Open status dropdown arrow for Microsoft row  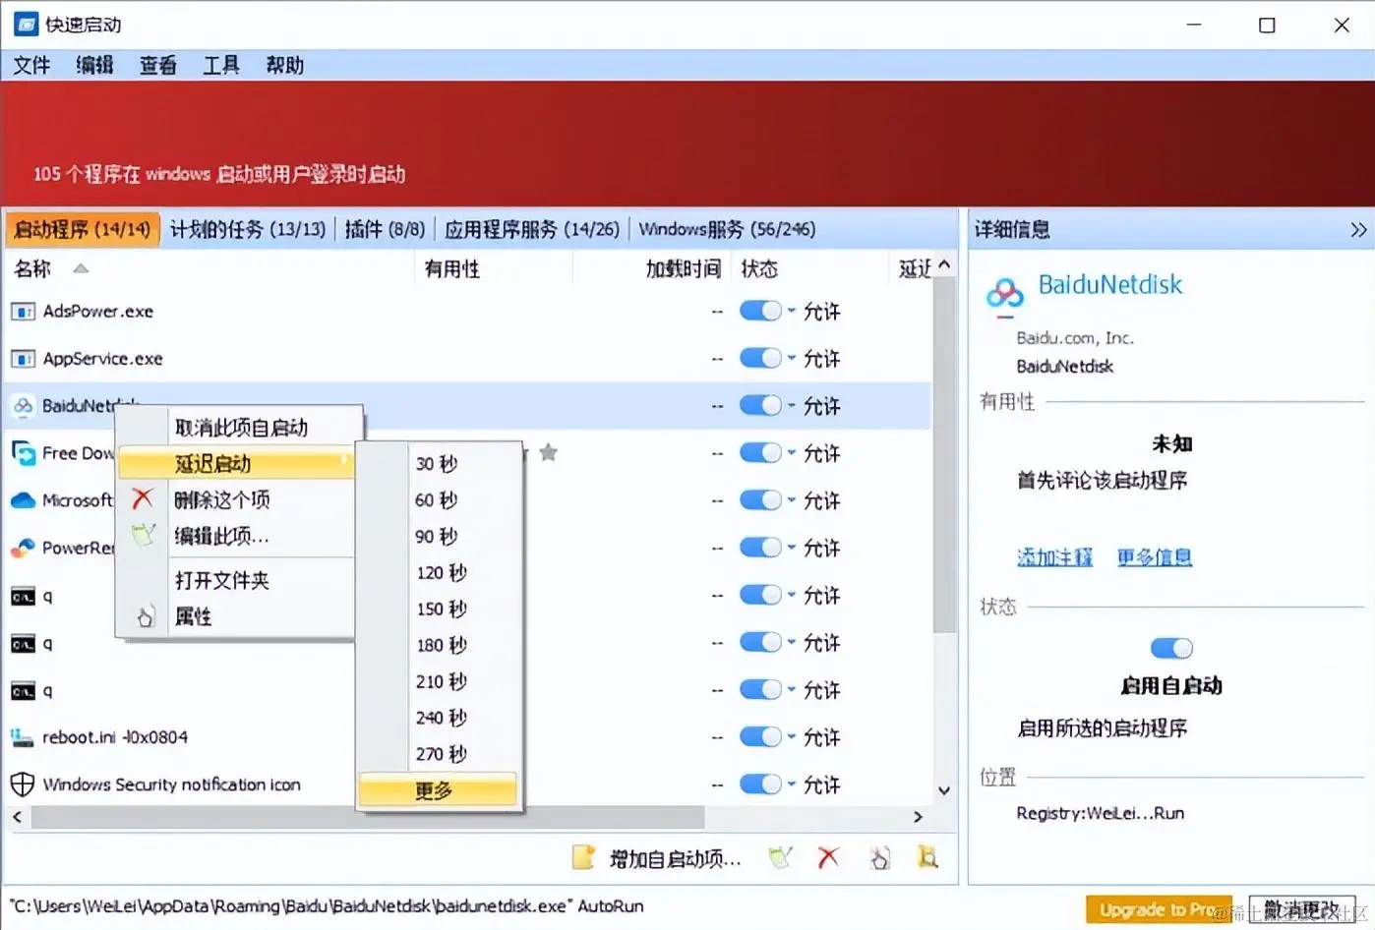coord(791,500)
